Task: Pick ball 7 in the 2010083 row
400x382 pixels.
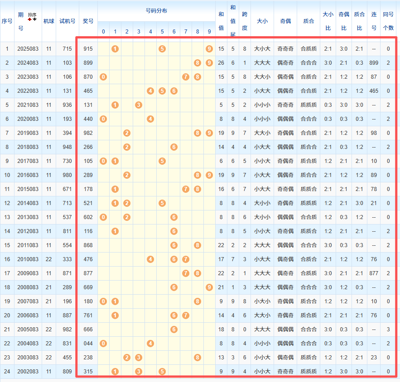Action: pos(186,259)
